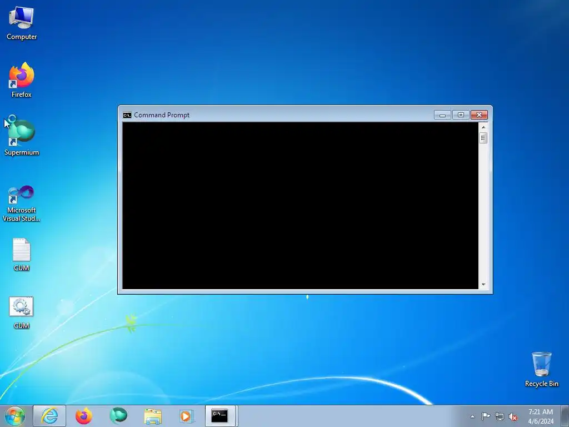The width and height of the screenshot is (569, 427).
Task: Click inside the black Command Prompt console area
Action: point(301,206)
